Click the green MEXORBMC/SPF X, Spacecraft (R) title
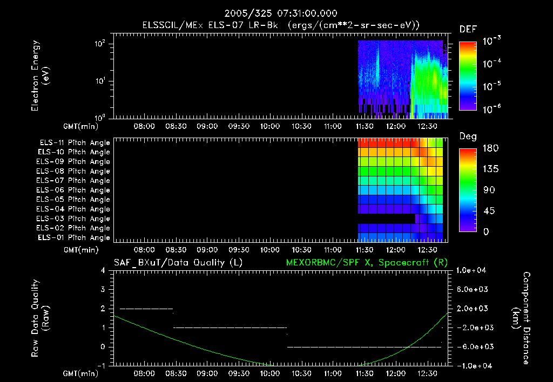 coord(367,263)
